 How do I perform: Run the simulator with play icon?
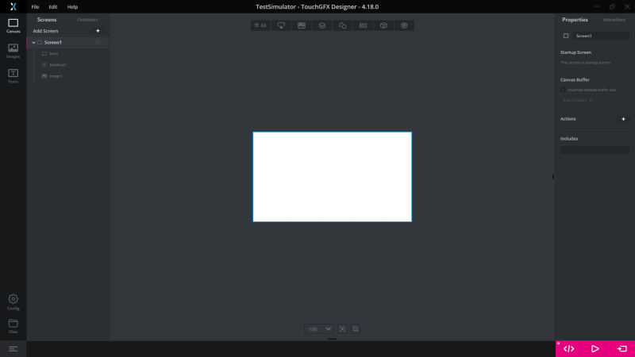click(x=595, y=348)
